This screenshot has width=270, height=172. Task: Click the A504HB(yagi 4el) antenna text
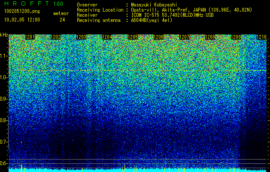152,20
